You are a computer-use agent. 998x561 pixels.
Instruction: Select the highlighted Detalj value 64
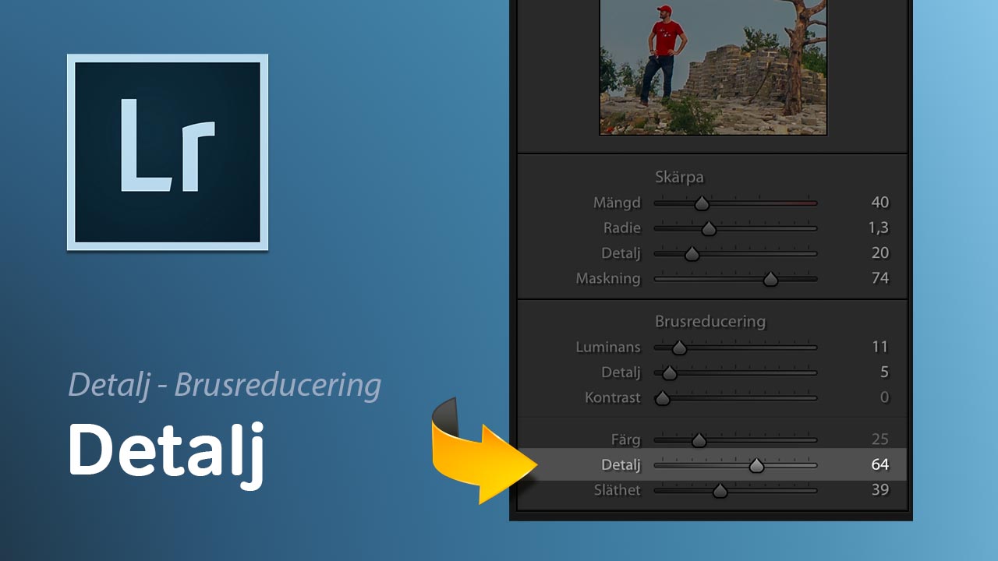point(879,464)
